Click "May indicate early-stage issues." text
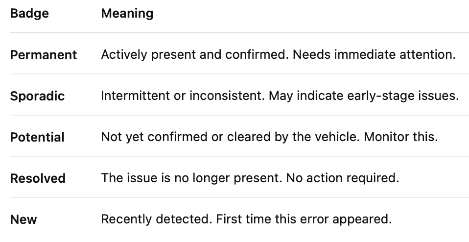This screenshot has width=469, height=242. tap(364, 96)
